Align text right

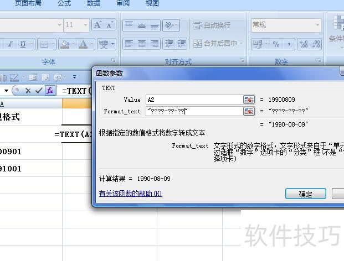pos(155,43)
